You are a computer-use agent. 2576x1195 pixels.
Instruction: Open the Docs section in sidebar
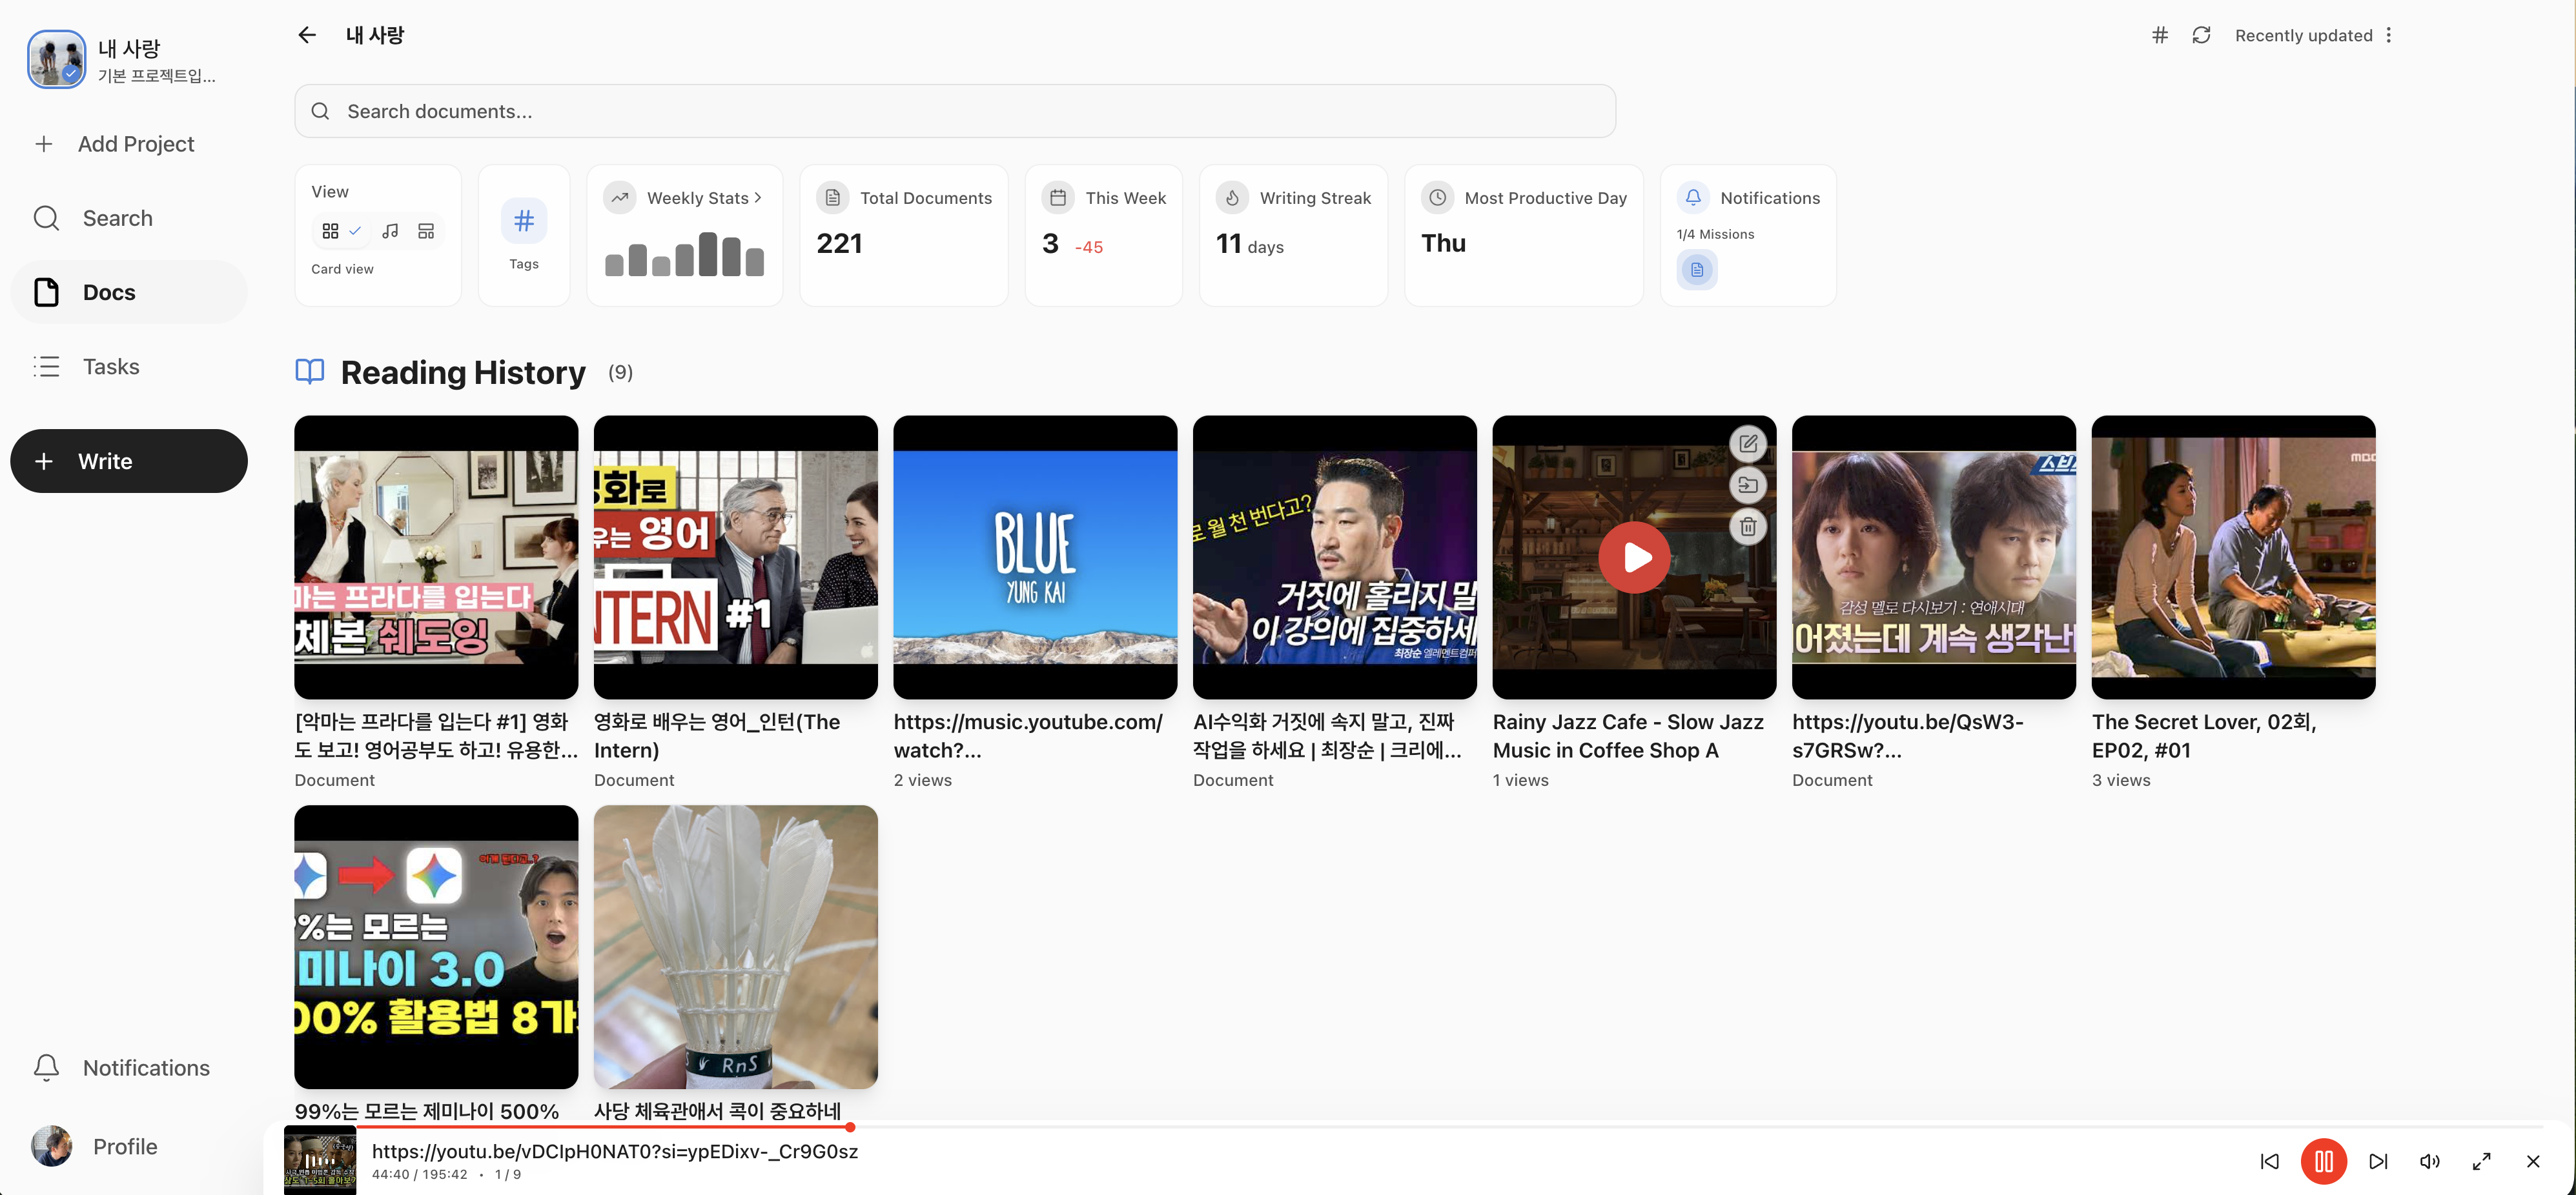(x=108, y=292)
